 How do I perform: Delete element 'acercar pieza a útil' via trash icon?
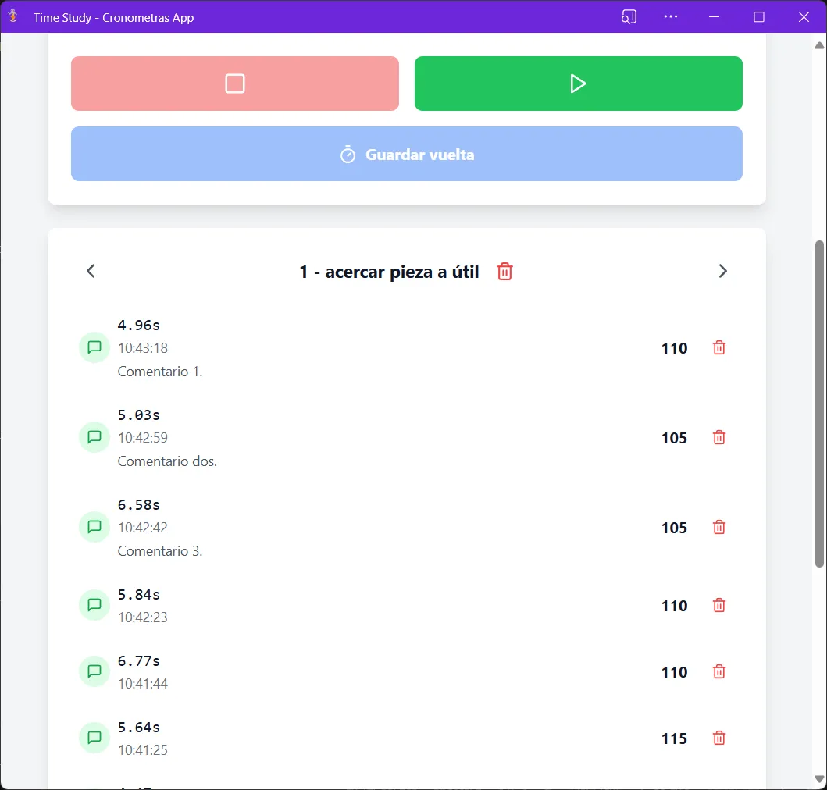click(x=504, y=272)
